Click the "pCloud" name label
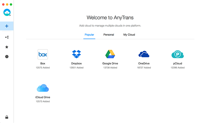207x123 pixels. coord(177,63)
